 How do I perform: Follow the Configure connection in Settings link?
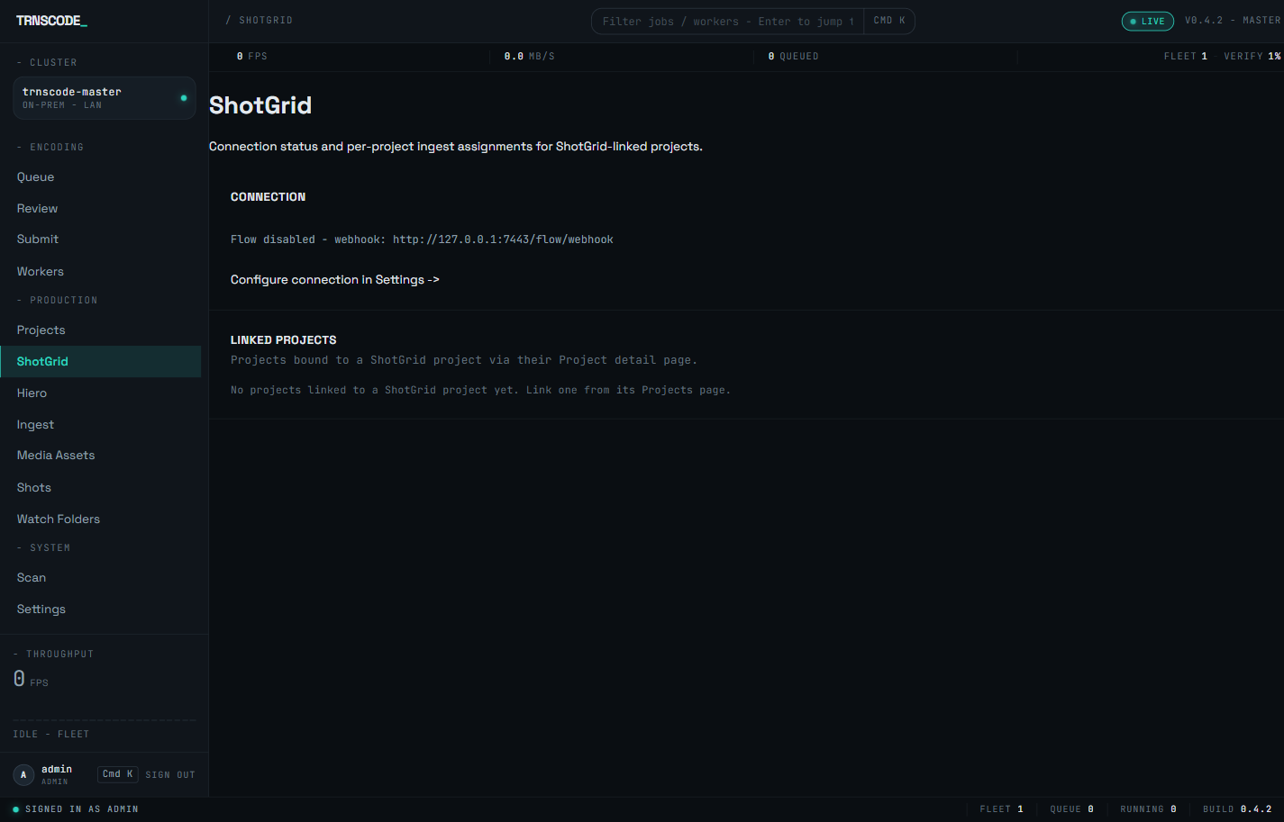pyautogui.click(x=335, y=280)
